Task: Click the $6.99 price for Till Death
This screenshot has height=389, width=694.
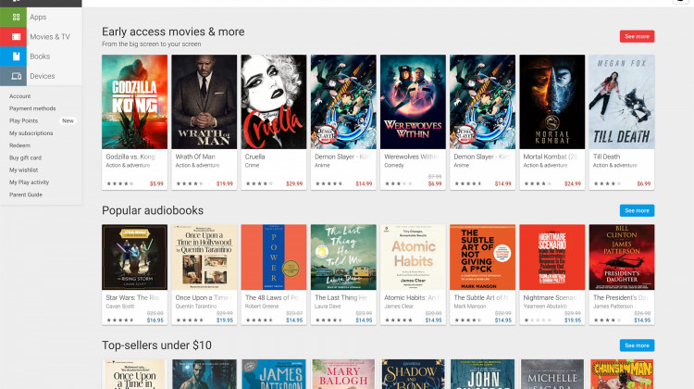Action: click(x=643, y=184)
